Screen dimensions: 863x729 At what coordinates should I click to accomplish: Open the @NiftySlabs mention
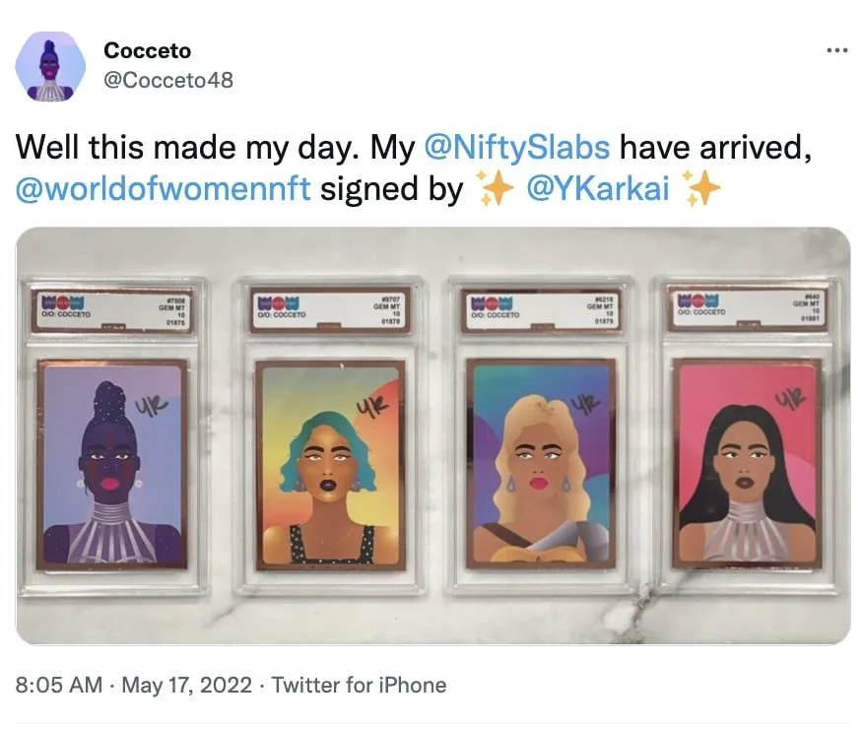coord(516,148)
